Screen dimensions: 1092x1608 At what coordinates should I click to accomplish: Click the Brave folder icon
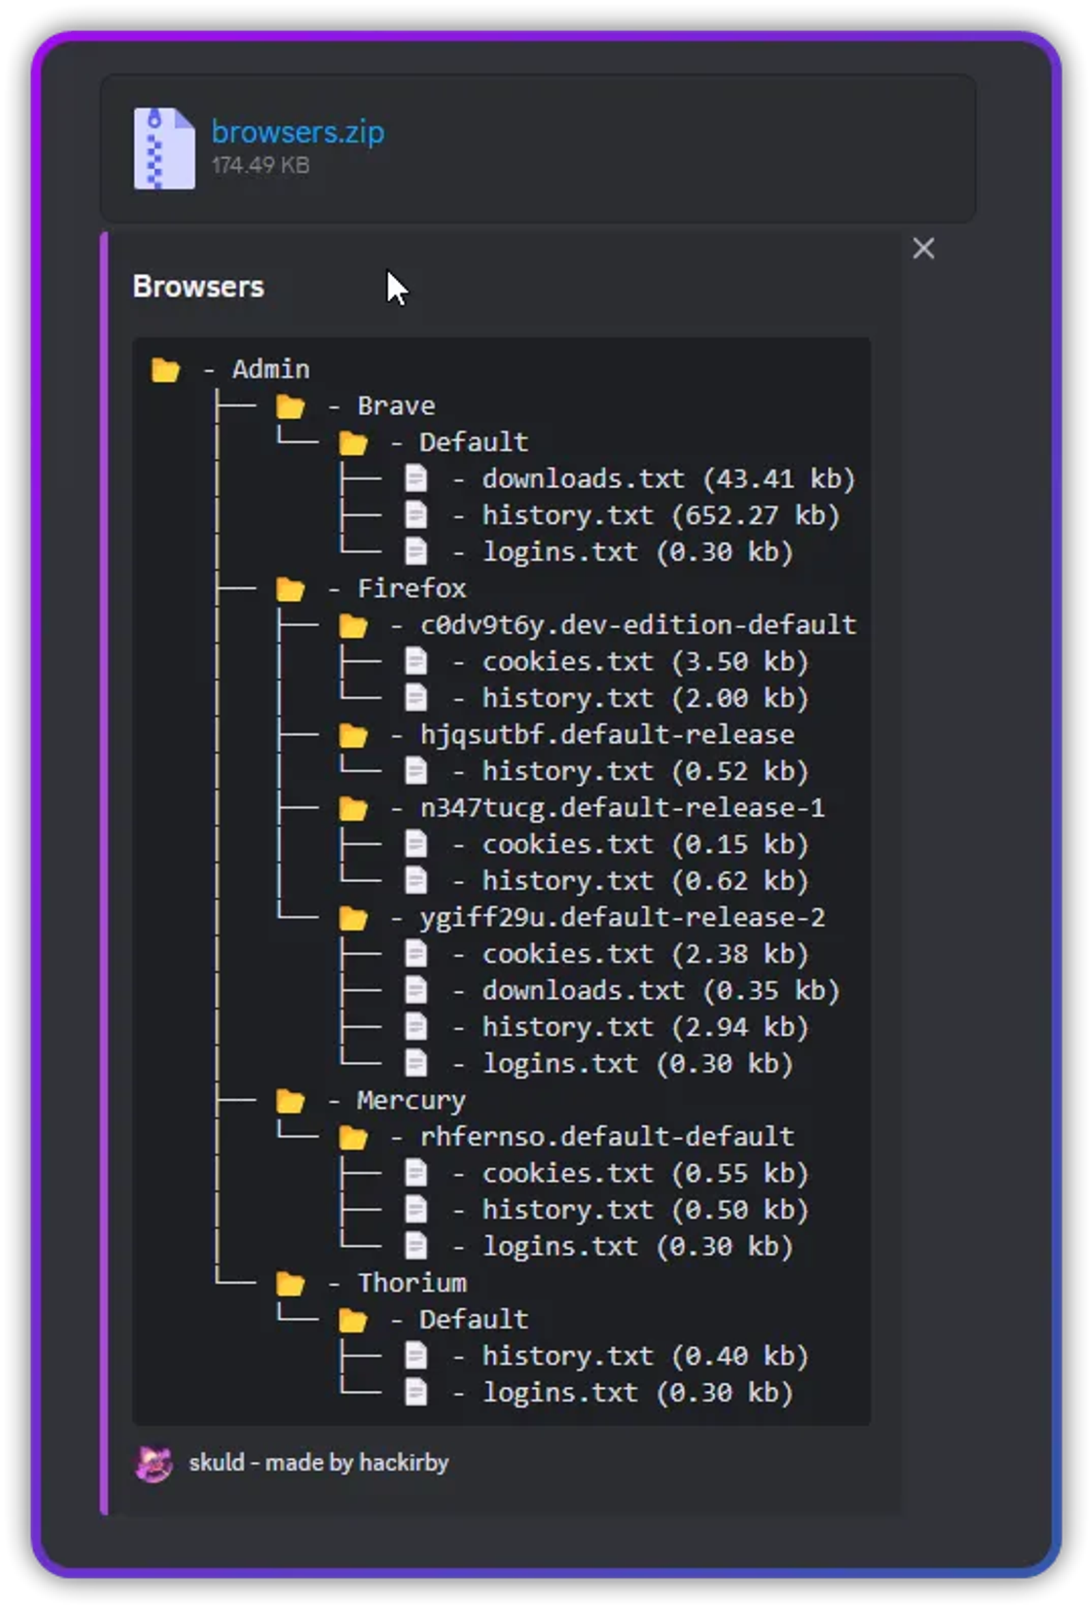coord(291,406)
